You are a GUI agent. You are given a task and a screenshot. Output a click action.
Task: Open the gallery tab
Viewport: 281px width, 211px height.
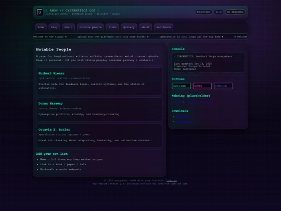[x=129, y=27]
